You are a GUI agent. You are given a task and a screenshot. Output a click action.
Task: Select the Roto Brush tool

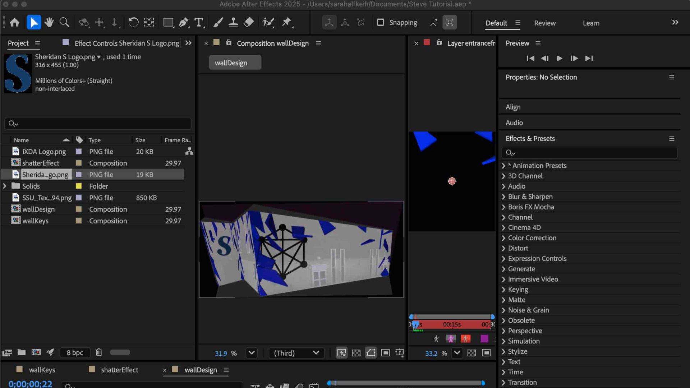(268, 22)
